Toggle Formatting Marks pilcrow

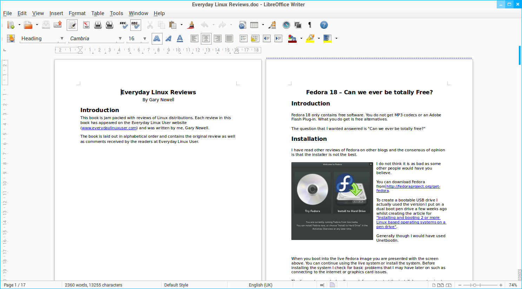click(x=310, y=25)
